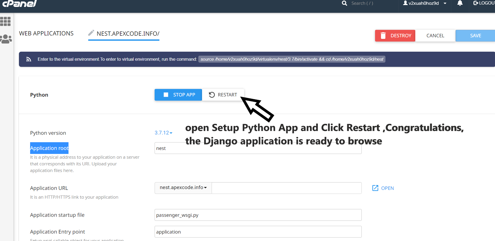This screenshot has height=241, width=495.
Task: Select the apps grid icon in sidebar
Action: tap(6, 21)
